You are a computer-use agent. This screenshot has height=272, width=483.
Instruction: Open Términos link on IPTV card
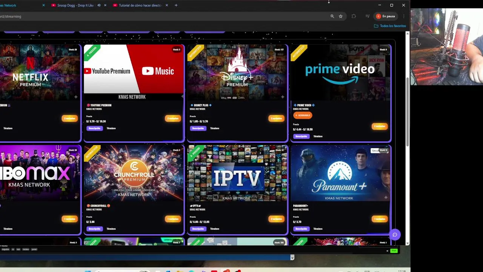[x=215, y=229]
